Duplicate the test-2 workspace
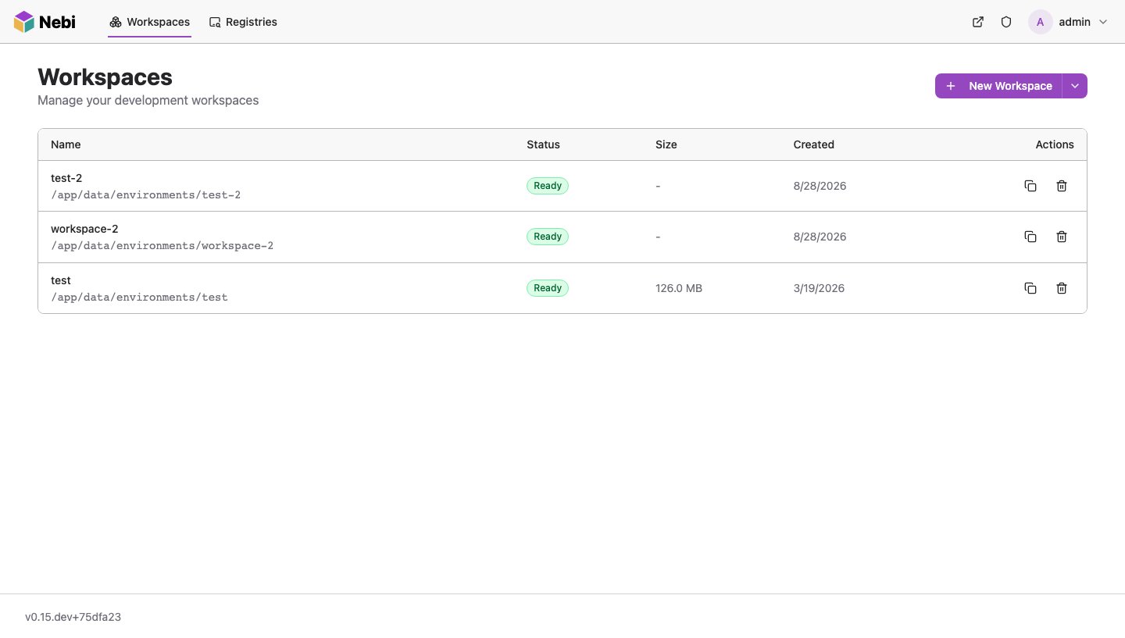 pos(1030,186)
